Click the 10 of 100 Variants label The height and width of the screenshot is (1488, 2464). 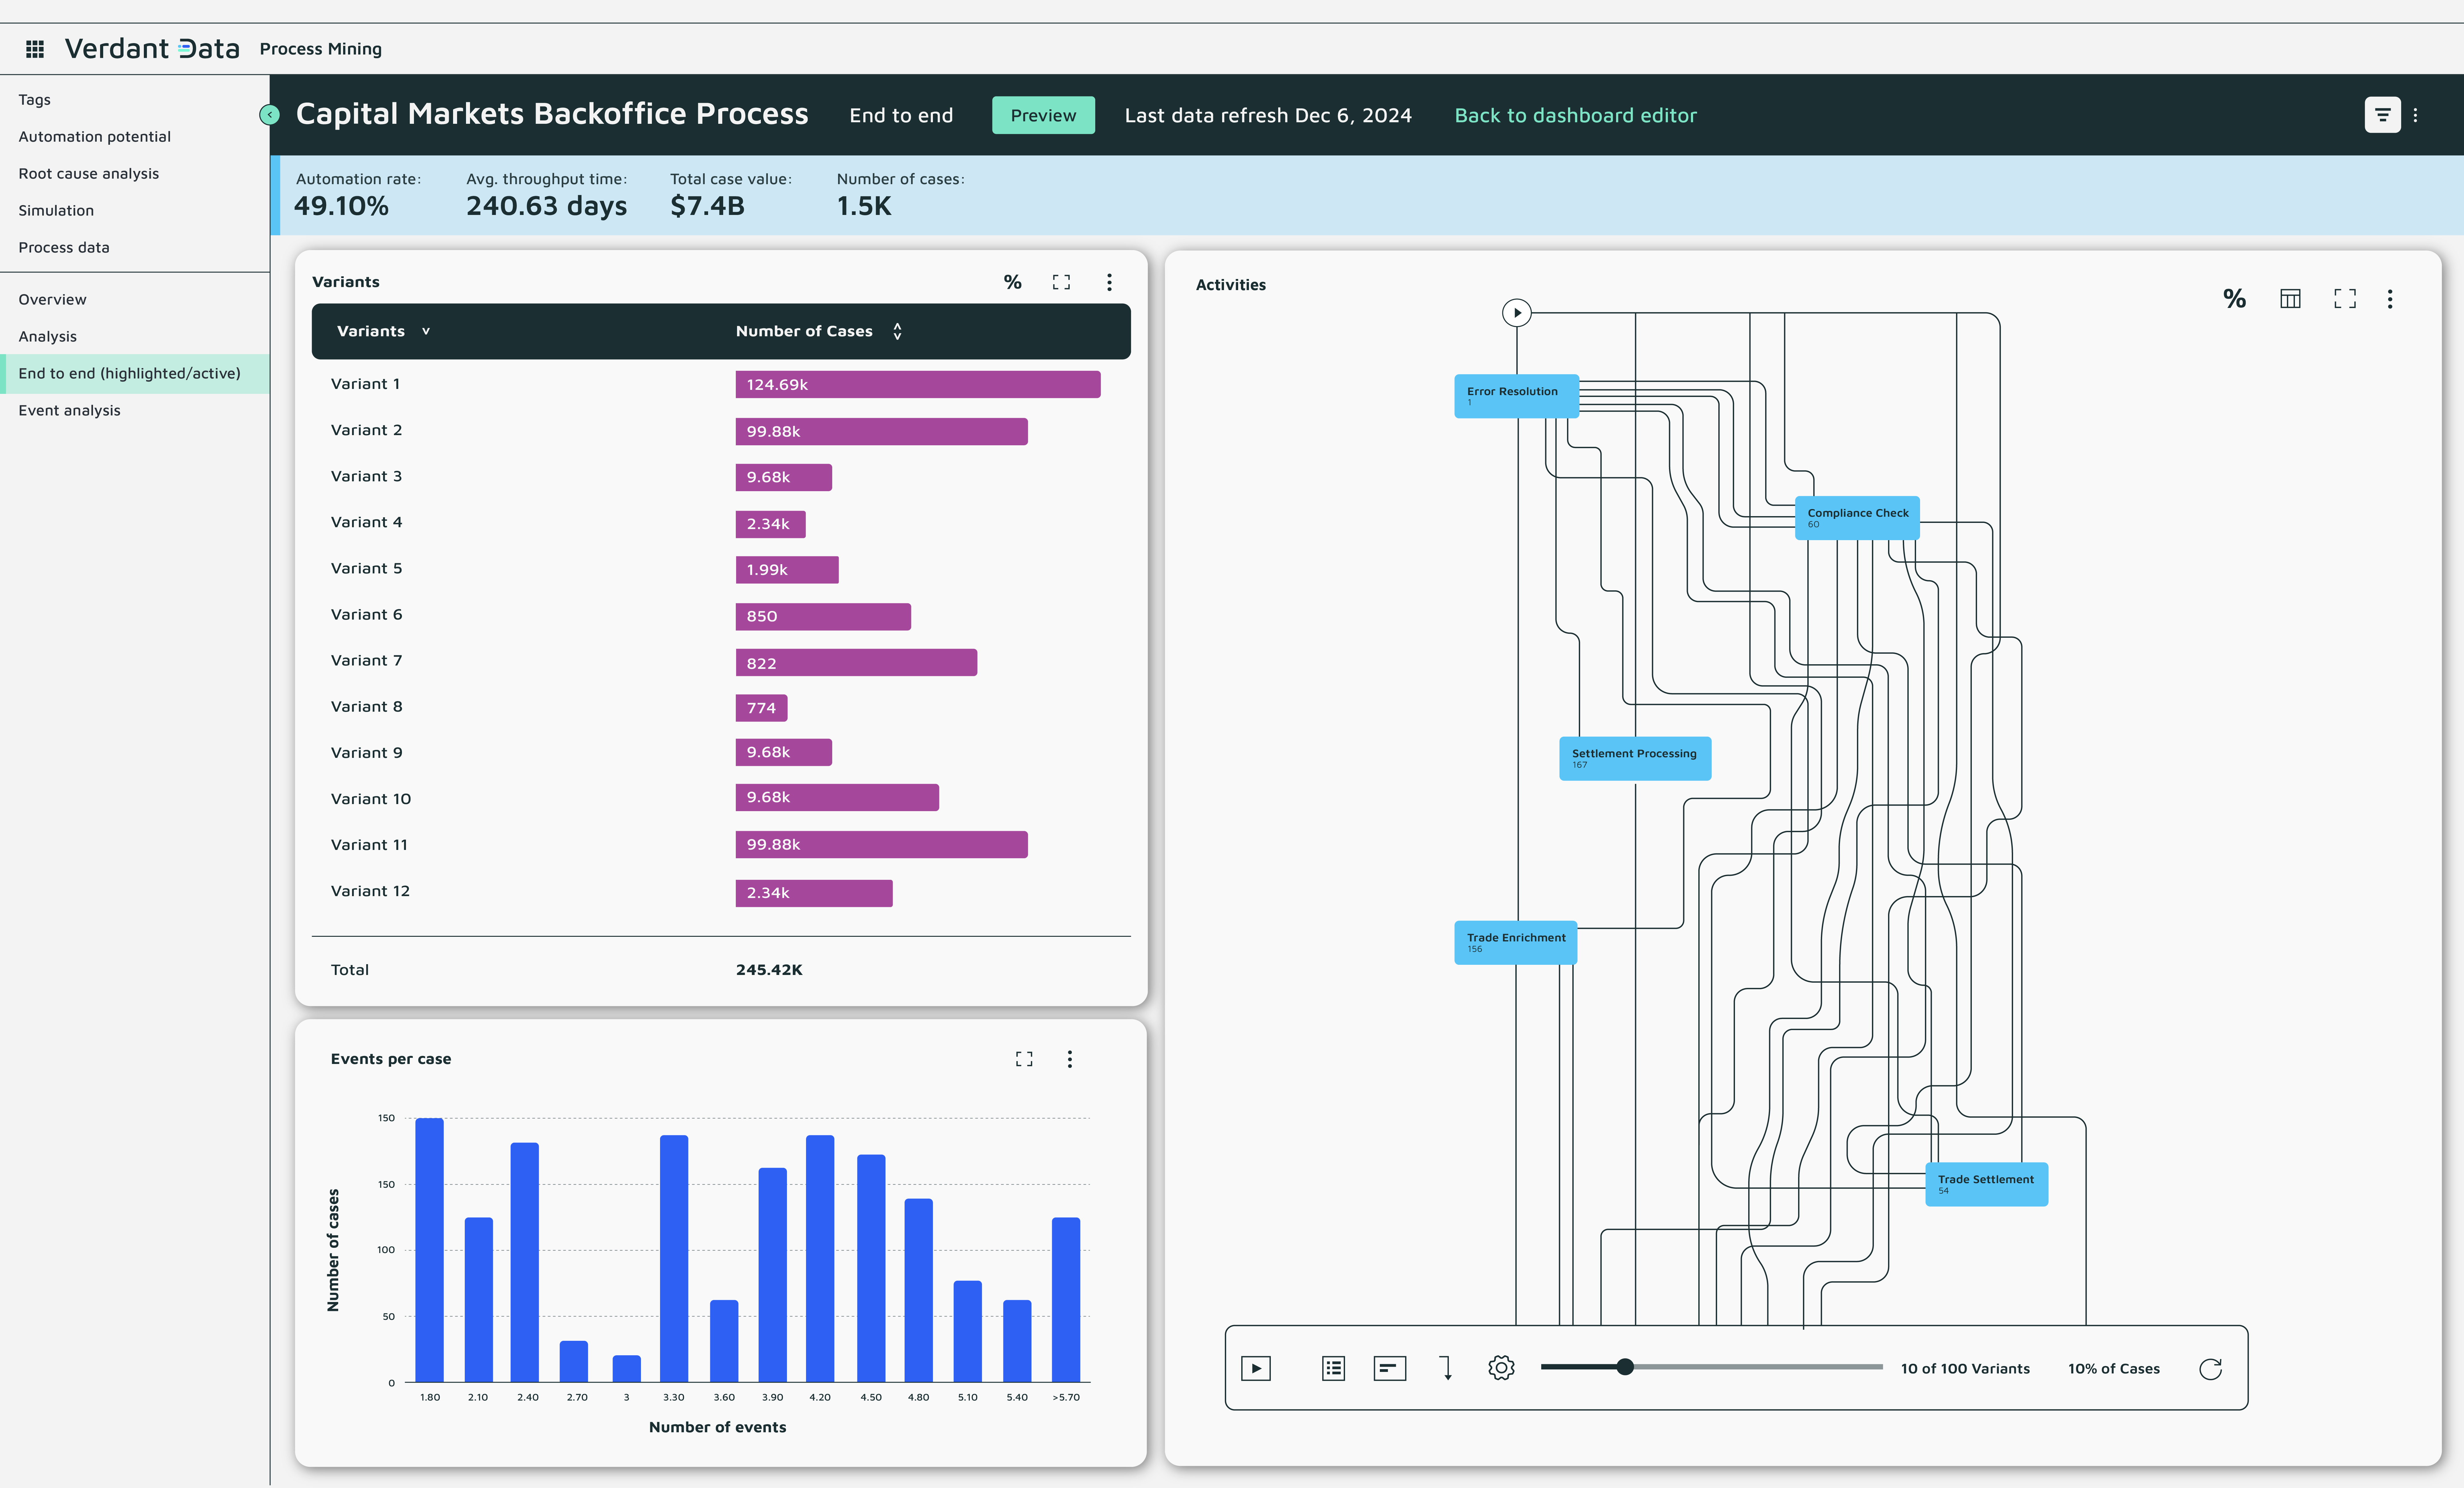point(1965,1369)
